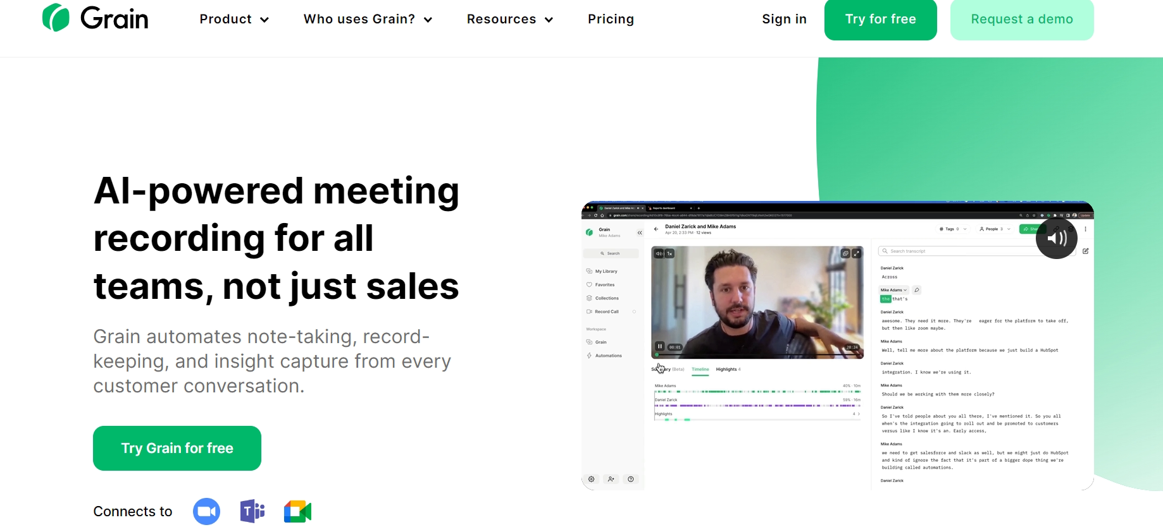Open Settings gear in the app sidebar
The width and height of the screenshot is (1163, 532).
[592, 479]
